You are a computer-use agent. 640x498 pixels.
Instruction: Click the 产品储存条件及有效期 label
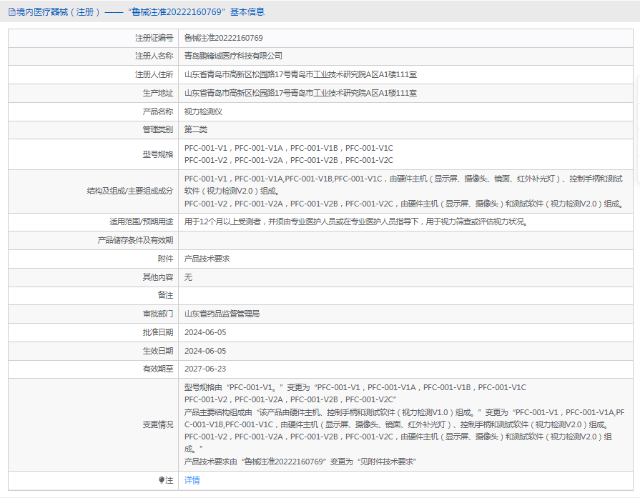(x=135, y=240)
